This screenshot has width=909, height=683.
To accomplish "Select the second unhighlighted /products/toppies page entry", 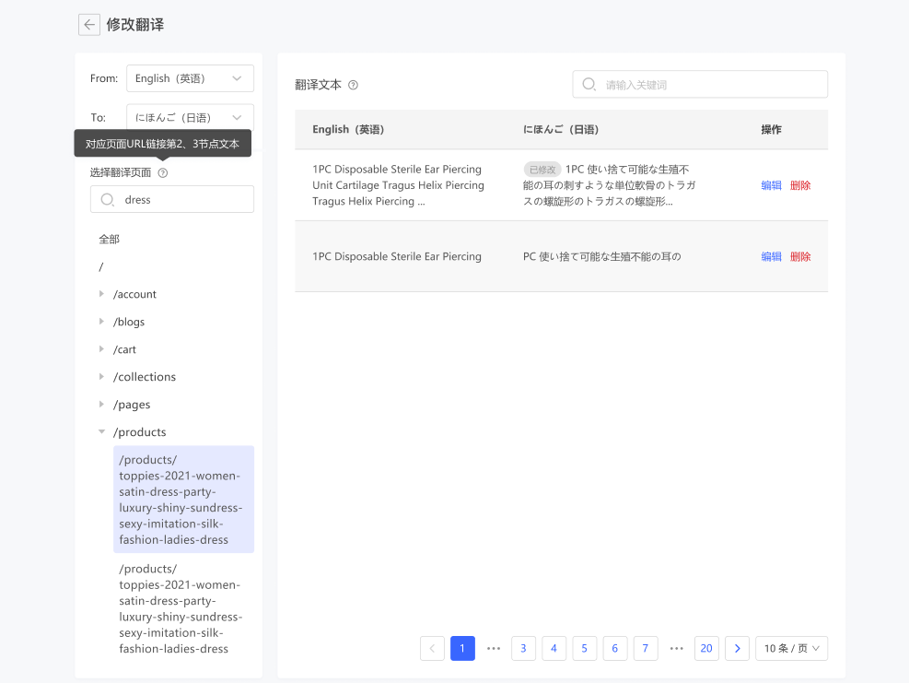I will (x=181, y=608).
